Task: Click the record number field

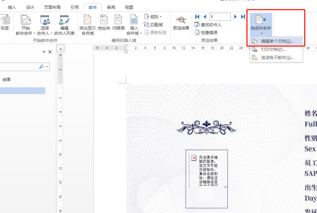Action: click(220, 17)
